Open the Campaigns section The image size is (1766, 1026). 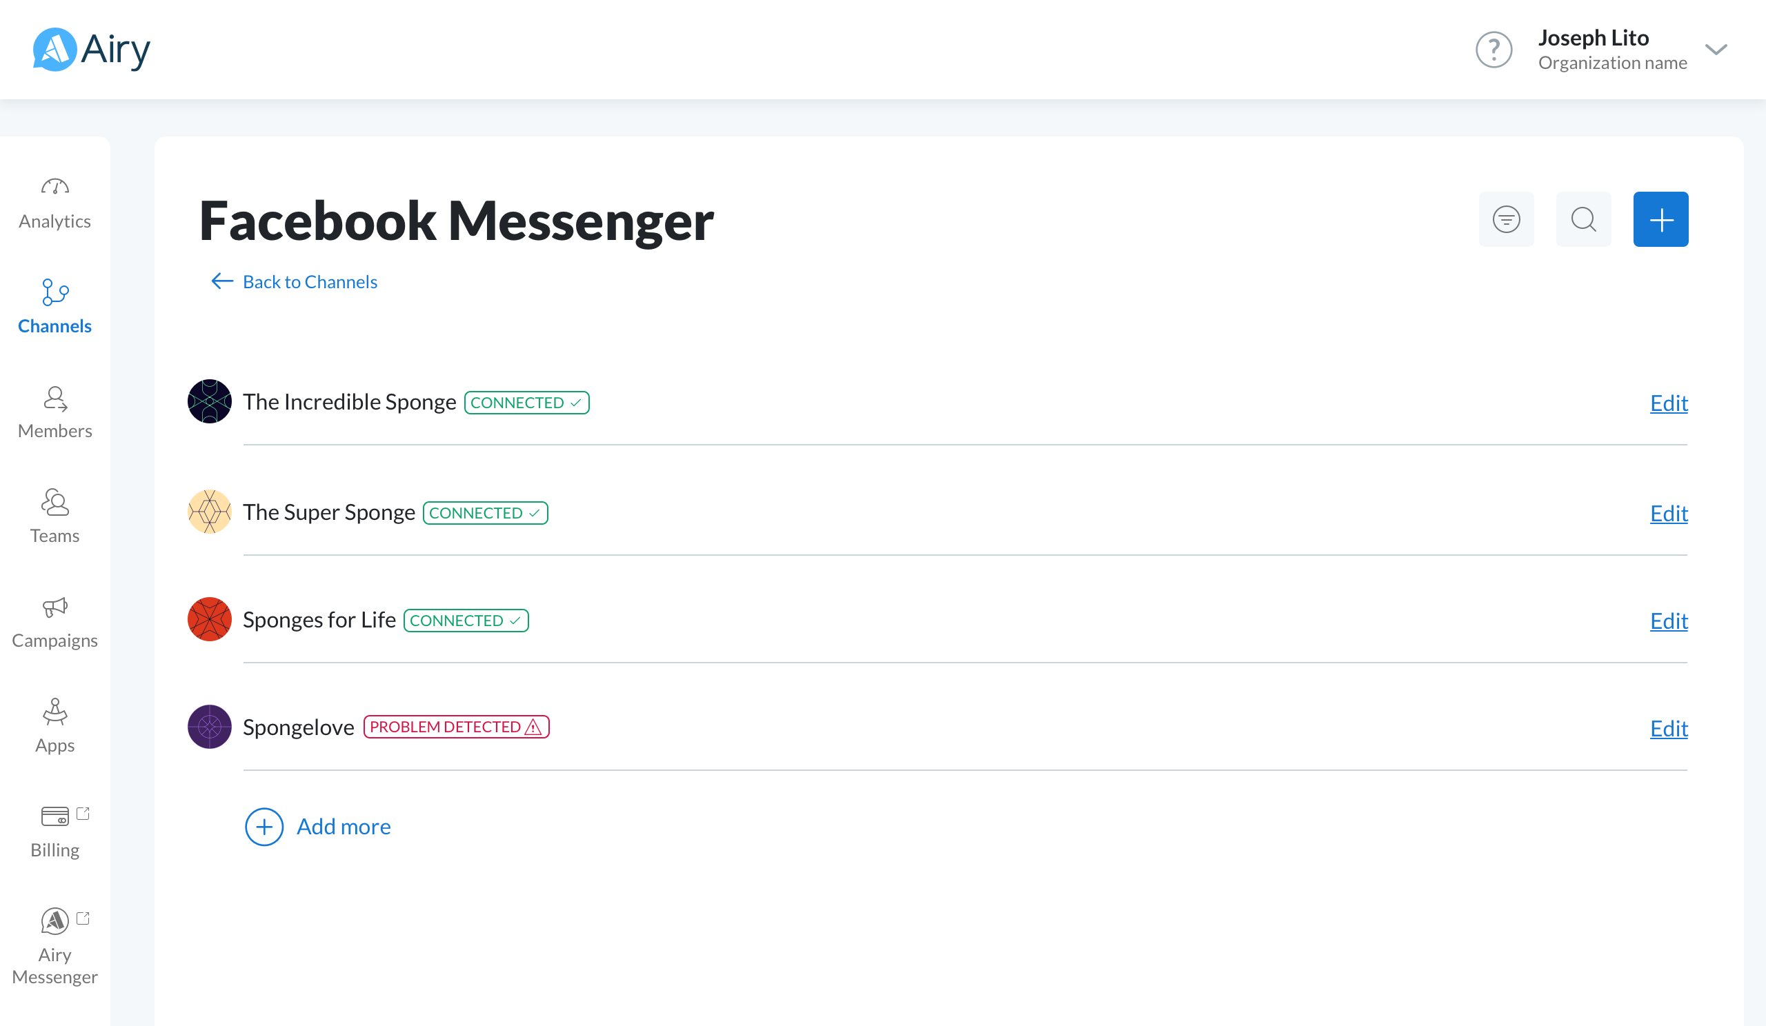(x=54, y=622)
